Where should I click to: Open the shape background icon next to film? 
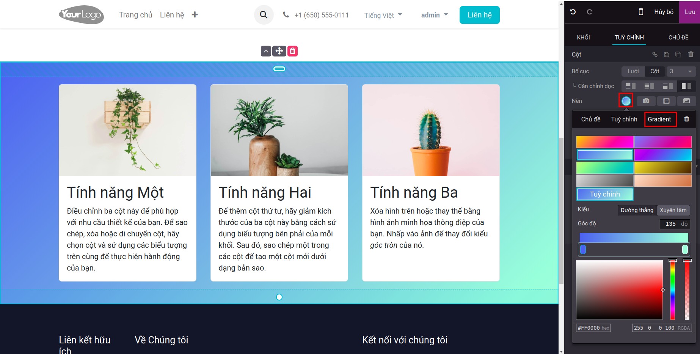click(687, 101)
